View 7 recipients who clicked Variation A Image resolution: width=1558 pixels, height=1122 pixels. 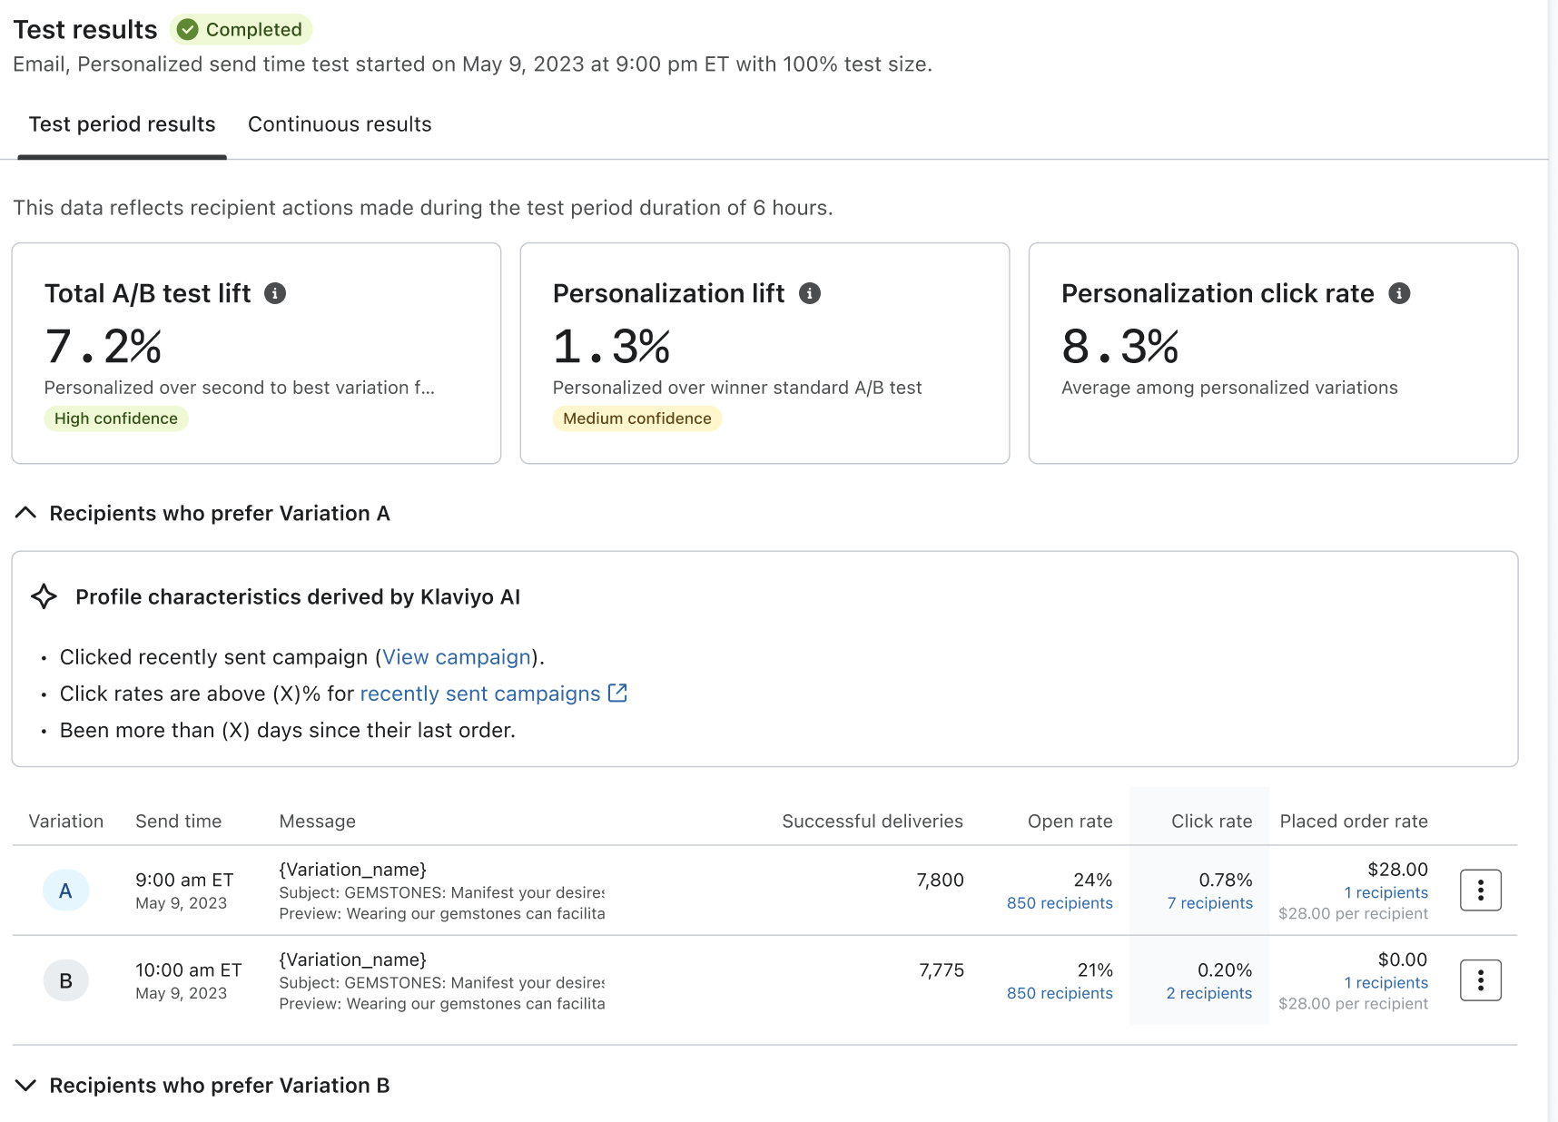(x=1209, y=903)
